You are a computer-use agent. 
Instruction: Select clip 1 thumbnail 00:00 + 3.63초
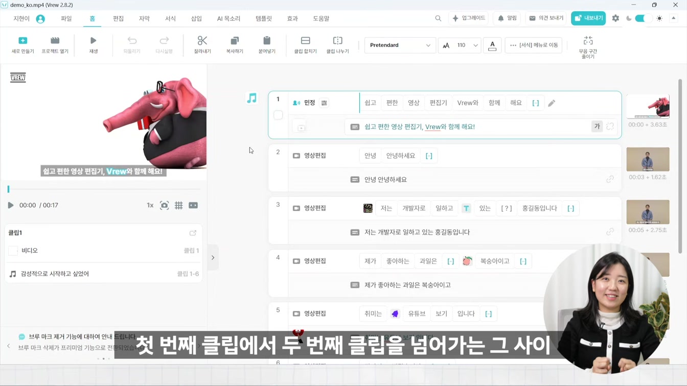pos(648,107)
